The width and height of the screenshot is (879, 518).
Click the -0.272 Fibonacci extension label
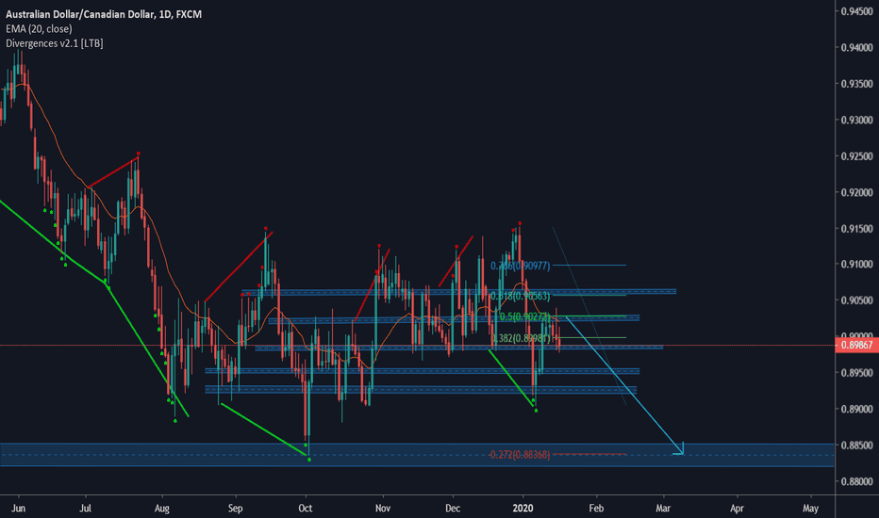(x=520, y=455)
